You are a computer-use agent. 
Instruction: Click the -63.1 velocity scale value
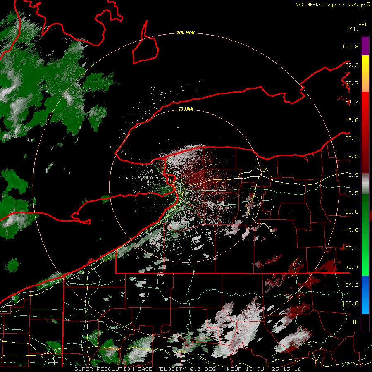click(350, 248)
